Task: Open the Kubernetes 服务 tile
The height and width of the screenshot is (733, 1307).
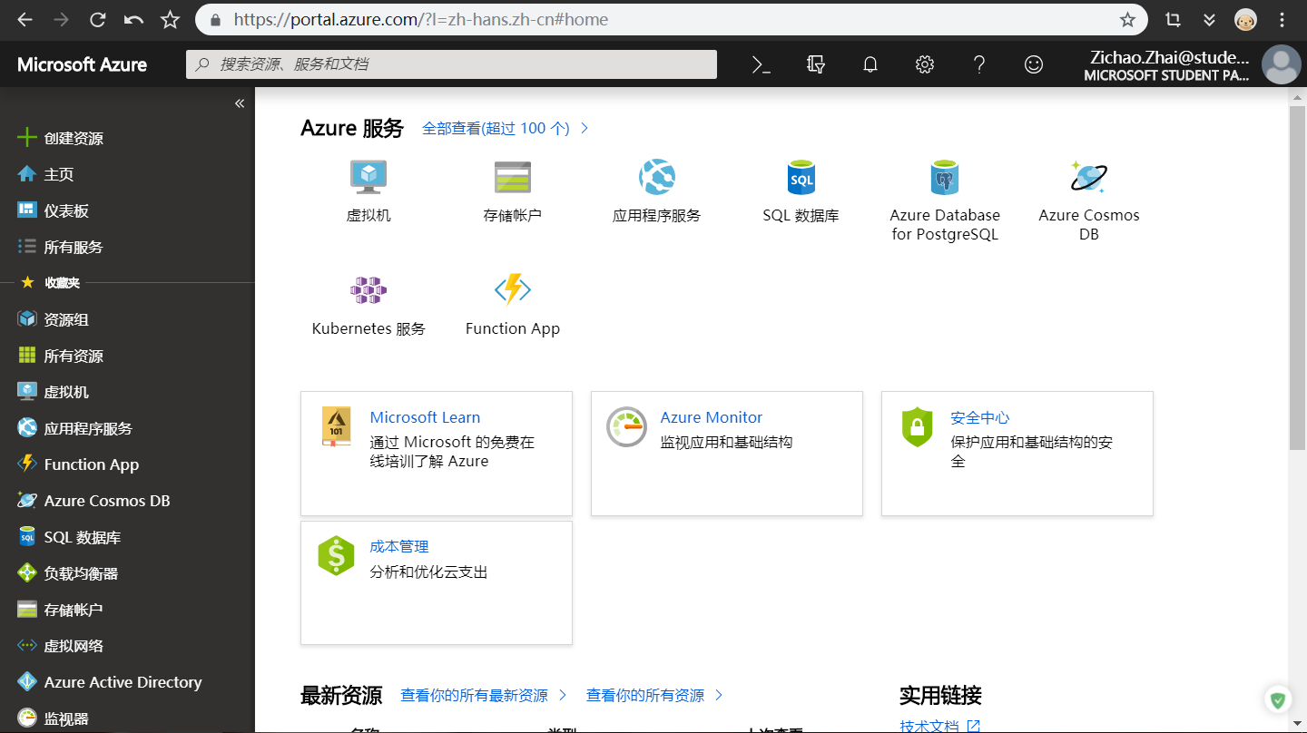Action: pos(368,304)
